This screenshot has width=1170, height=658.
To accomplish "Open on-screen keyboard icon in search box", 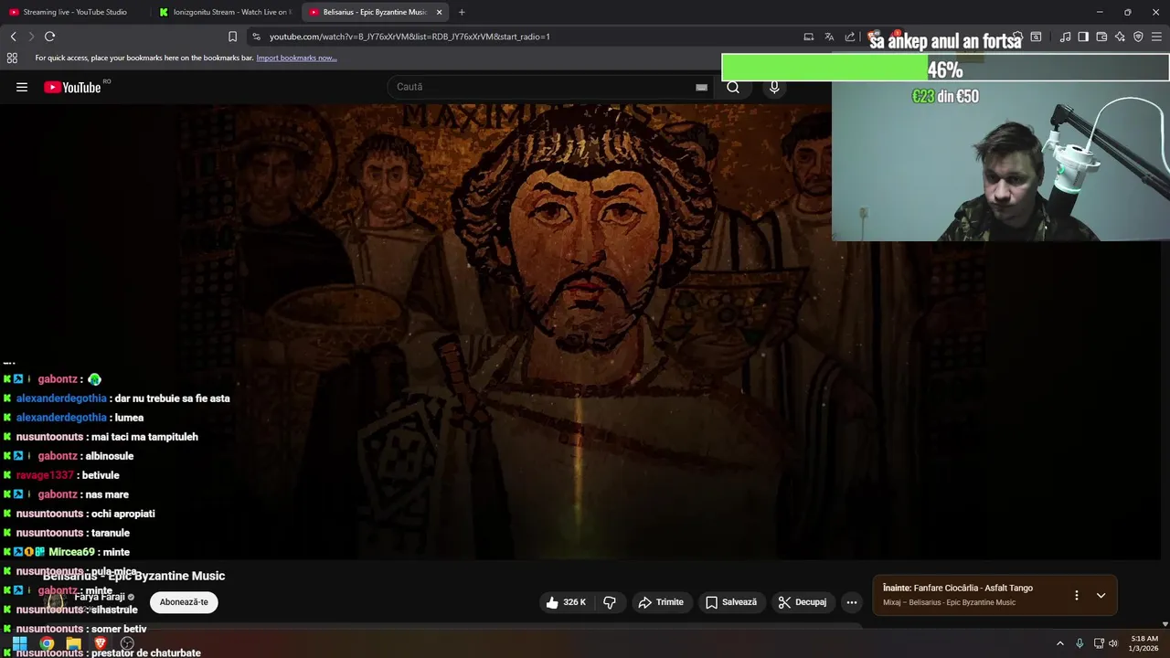I will point(701,88).
